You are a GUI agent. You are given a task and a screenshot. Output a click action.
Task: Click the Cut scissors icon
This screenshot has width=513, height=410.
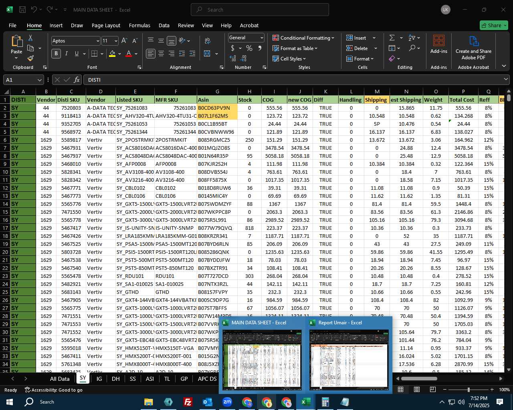point(30,38)
